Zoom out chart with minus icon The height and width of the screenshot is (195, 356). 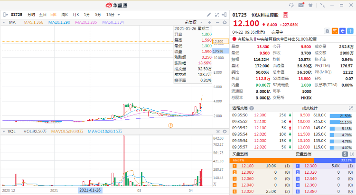point(217,22)
